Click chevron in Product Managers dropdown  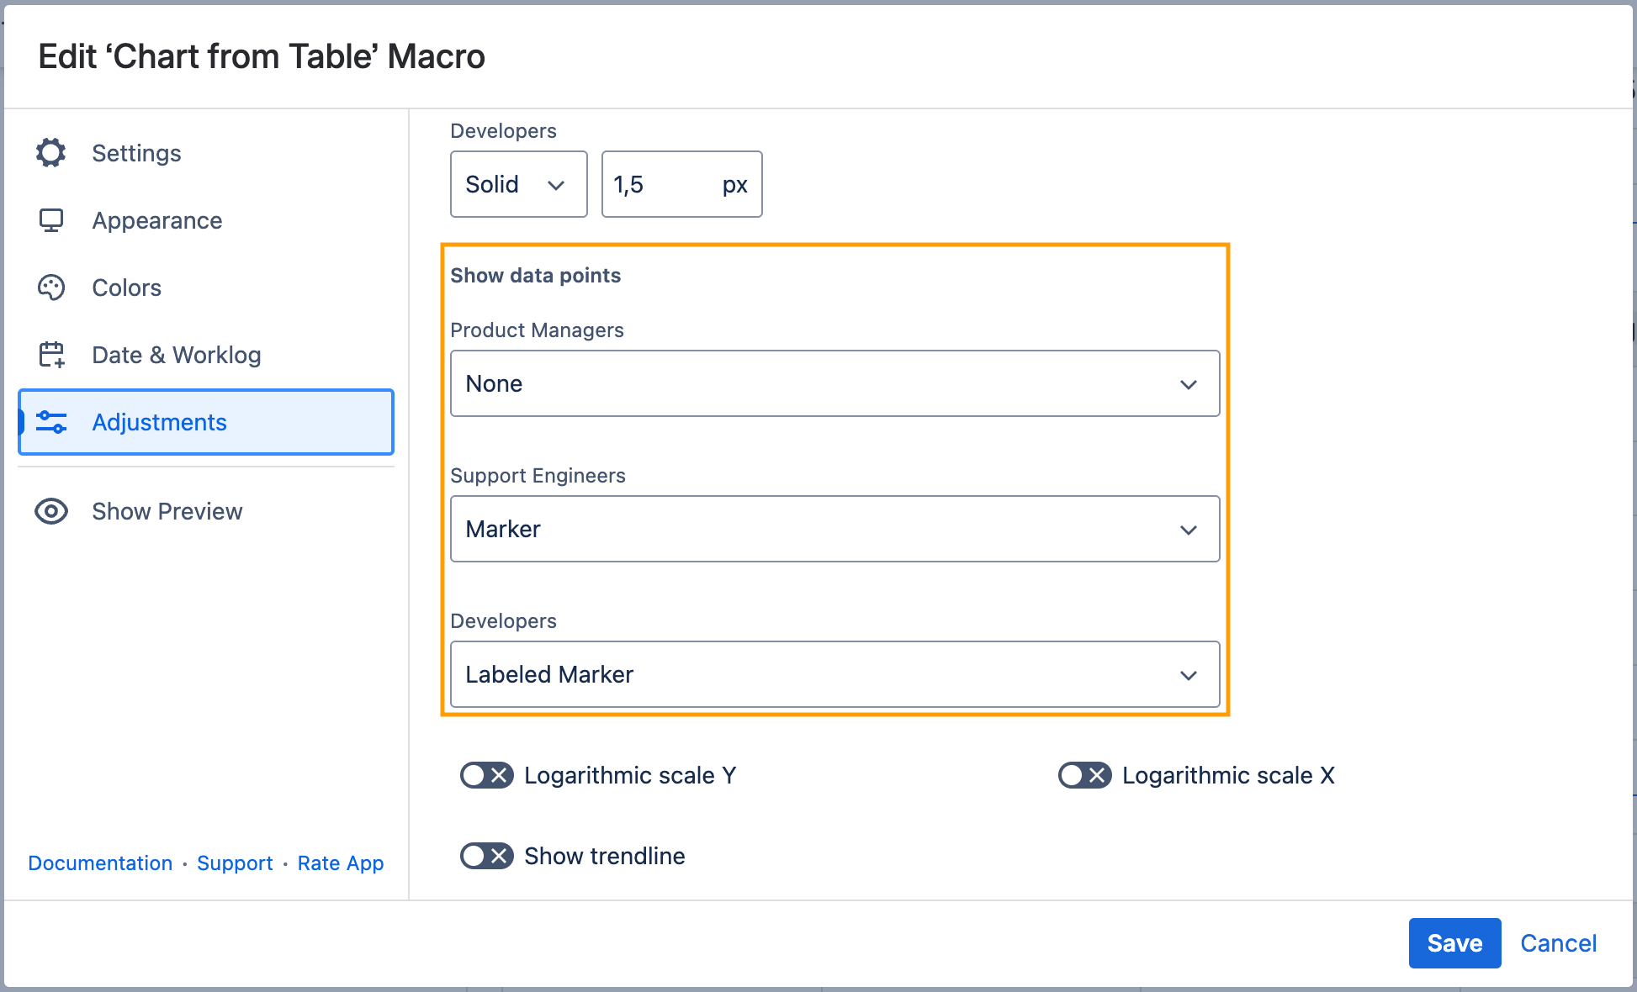coord(1188,384)
